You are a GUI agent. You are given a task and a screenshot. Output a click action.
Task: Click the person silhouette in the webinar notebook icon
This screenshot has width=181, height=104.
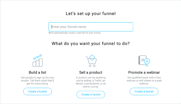pyautogui.click(x=143, y=60)
